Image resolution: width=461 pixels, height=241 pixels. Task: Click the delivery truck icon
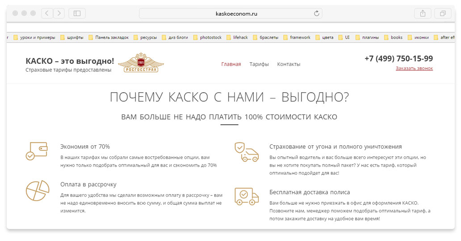pos(247,196)
